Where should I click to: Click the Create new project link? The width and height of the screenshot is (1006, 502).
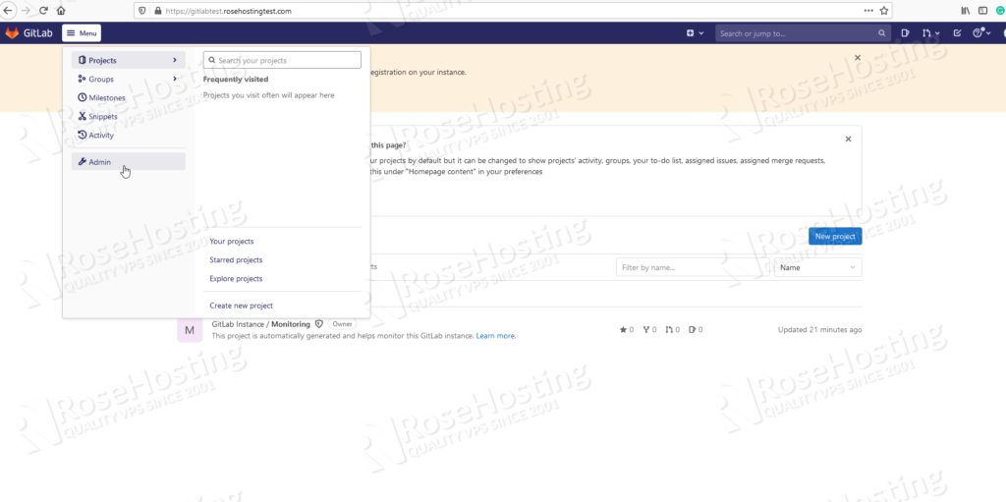point(242,306)
